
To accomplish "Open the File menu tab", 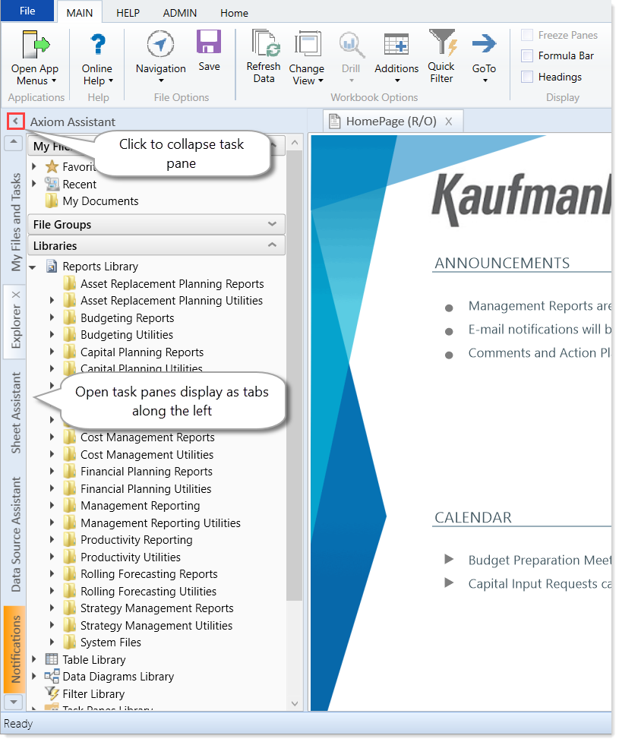I will pos(27,12).
